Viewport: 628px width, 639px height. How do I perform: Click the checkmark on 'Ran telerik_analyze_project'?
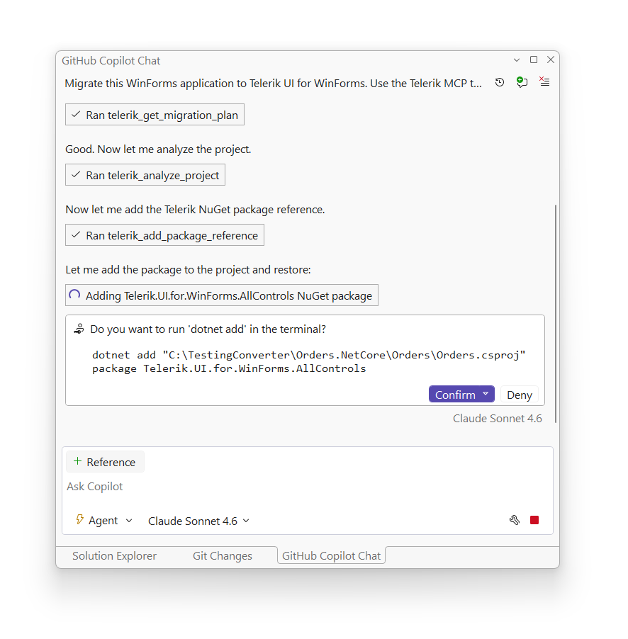[75, 175]
